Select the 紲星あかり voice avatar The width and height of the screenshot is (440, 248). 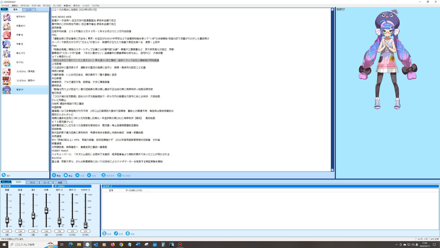[x=6, y=26]
